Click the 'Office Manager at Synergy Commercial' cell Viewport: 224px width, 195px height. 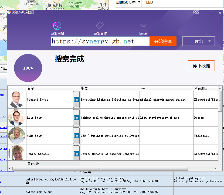pyautogui.click(x=110, y=153)
